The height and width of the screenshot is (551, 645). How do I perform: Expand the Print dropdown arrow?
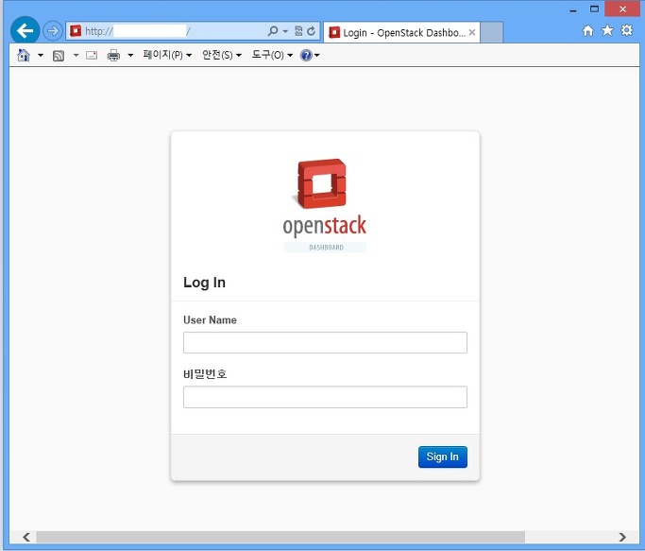click(130, 55)
